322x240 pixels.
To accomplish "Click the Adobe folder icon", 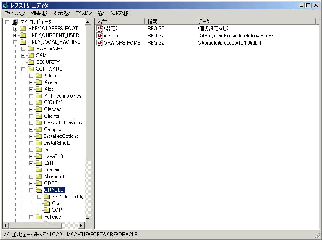I will click(39, 76).
